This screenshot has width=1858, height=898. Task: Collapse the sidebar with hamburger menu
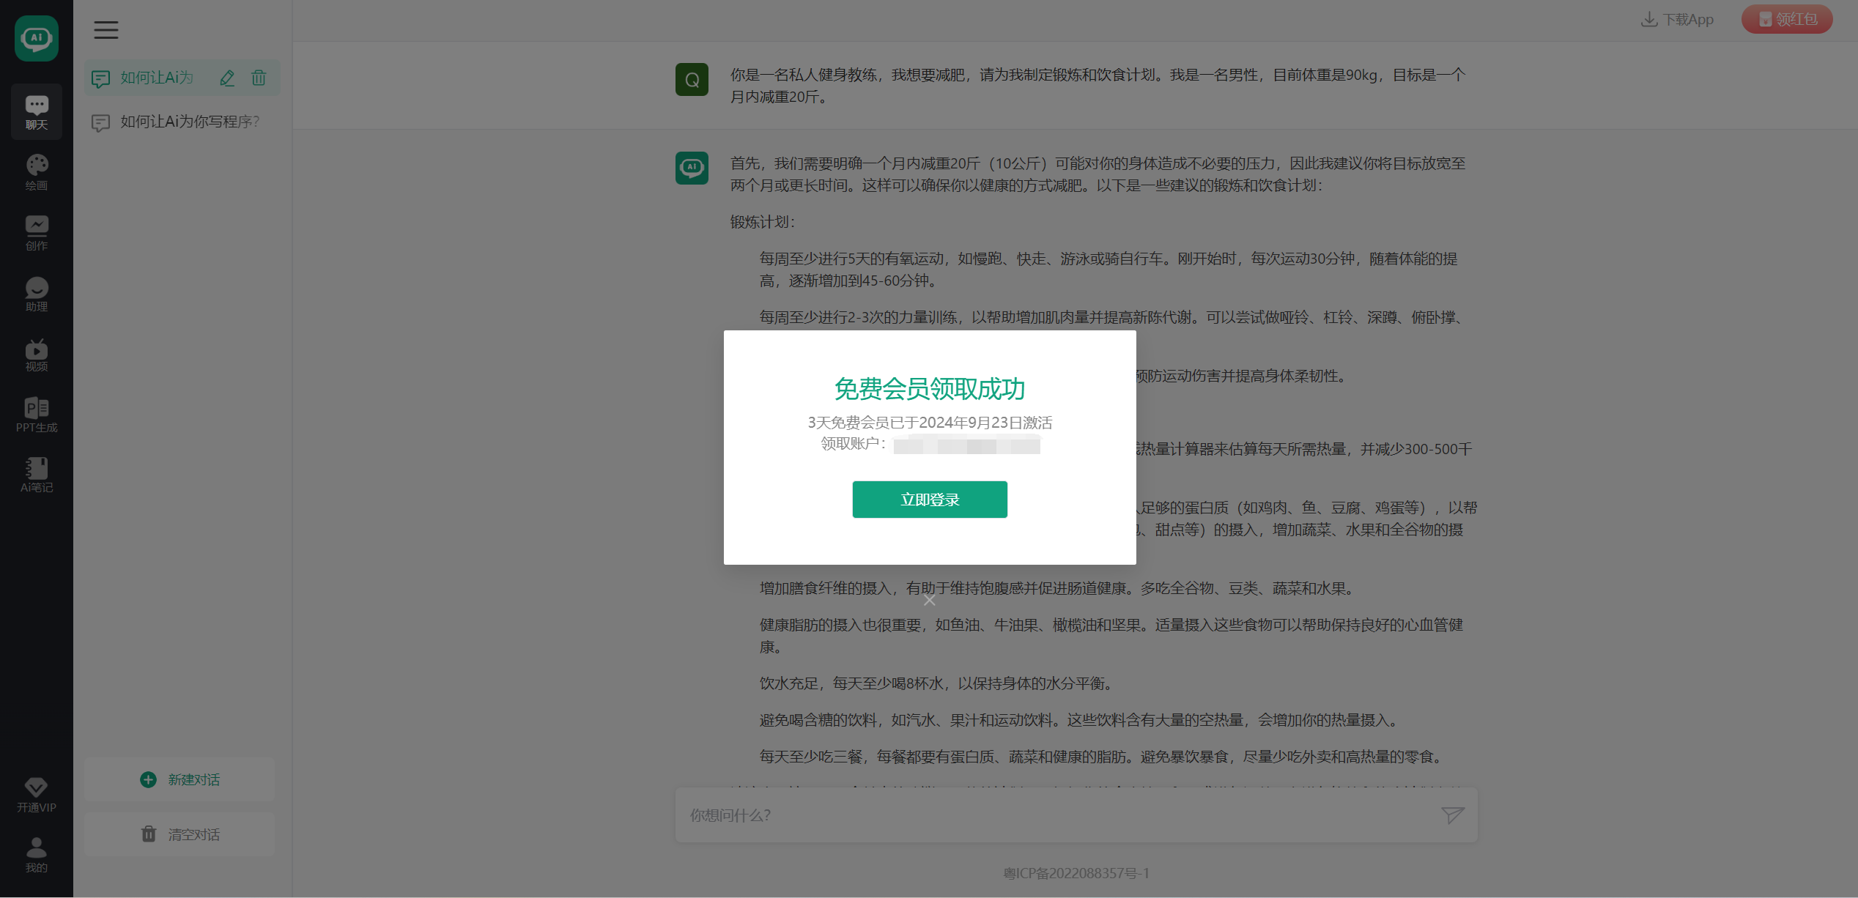(x=106, y=30)
